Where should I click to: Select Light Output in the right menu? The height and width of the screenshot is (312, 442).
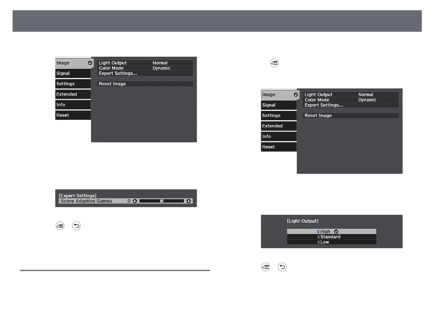(x=351, y=95)
